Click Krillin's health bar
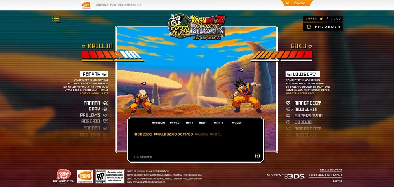Viewport: 394px width, 187px height. click(112, 54)
